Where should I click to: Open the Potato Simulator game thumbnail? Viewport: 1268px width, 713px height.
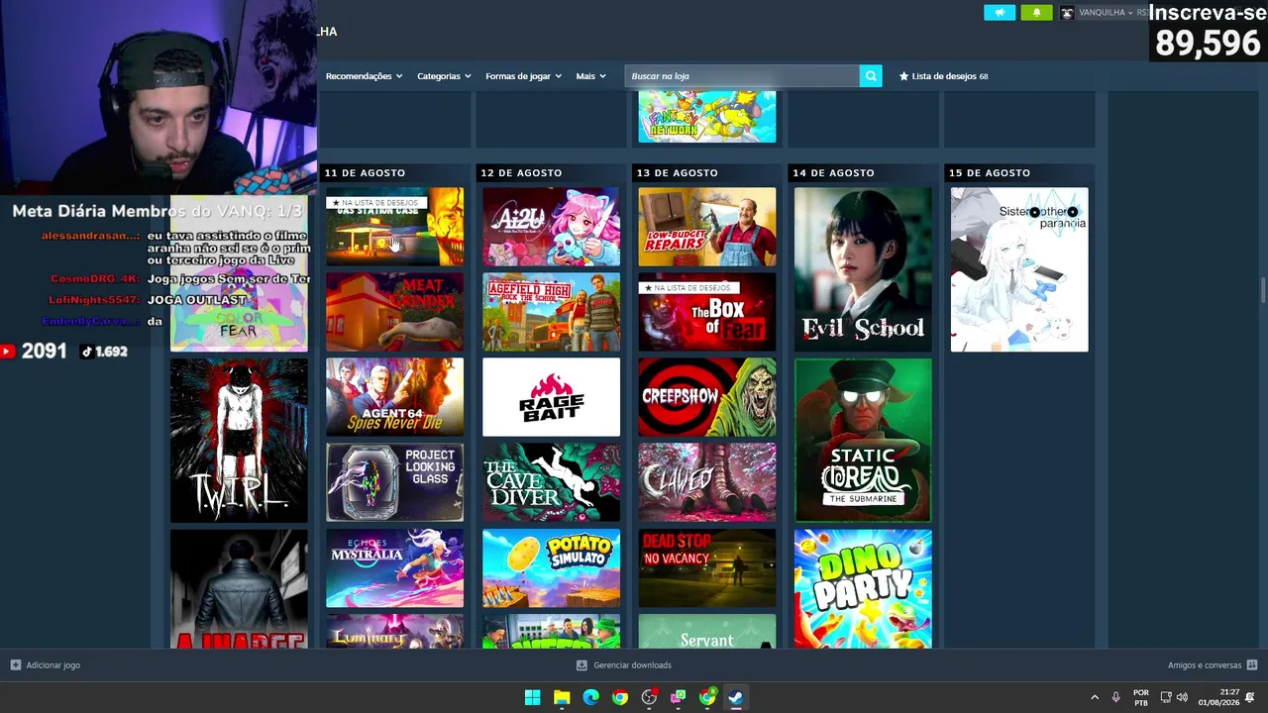pyautogui.click(x=551, y=567)
